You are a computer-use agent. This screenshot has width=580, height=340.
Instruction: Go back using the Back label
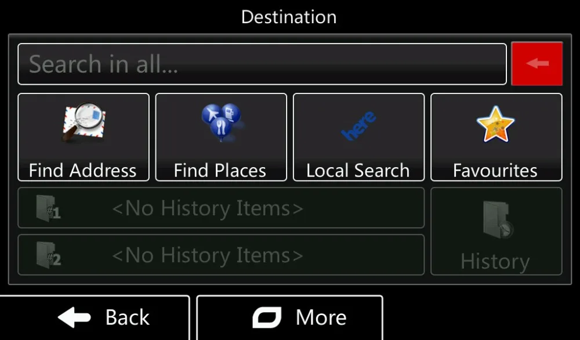click(x=127, y=317)
